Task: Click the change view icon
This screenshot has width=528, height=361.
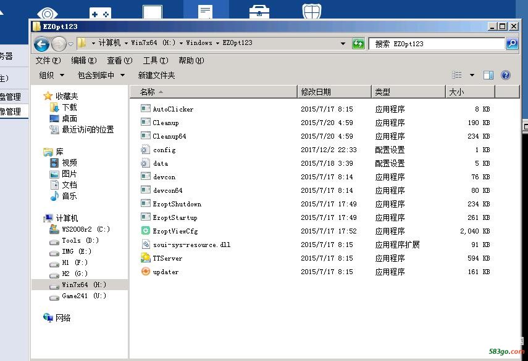Action: [456, 75]
